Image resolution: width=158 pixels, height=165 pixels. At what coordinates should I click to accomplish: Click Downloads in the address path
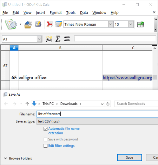pyautogui.click(x=69, y=104)
